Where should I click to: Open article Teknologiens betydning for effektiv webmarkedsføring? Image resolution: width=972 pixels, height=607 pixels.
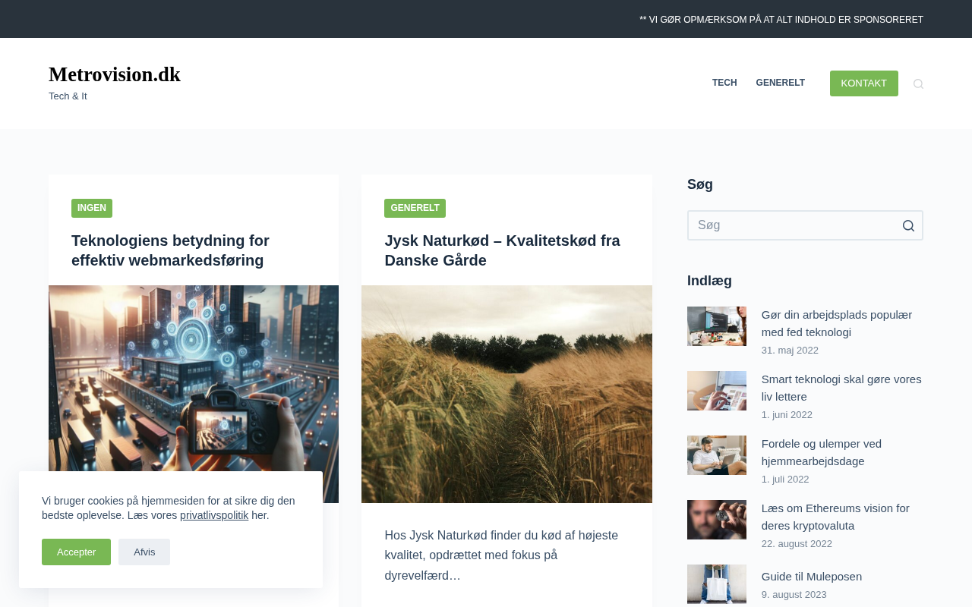170,250
